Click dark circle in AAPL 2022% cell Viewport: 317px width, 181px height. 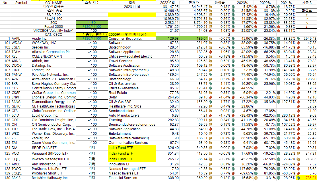256,39
